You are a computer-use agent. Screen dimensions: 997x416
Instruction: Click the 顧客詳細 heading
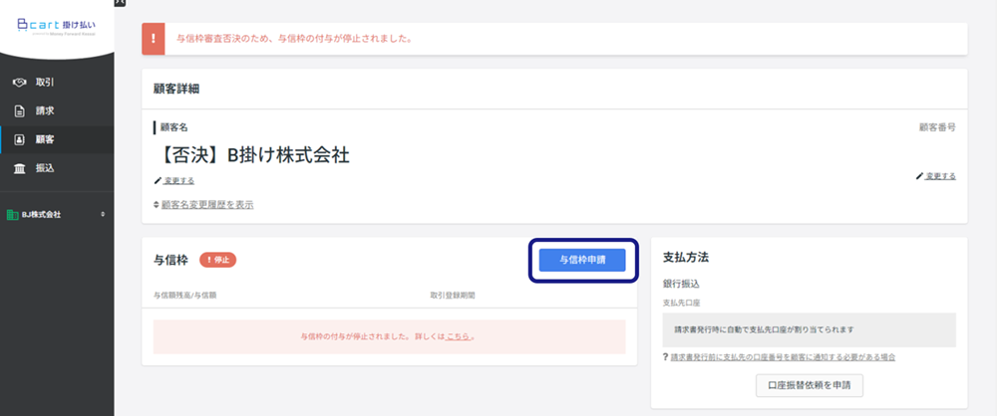pyautogui.click(x=176, y=89)
